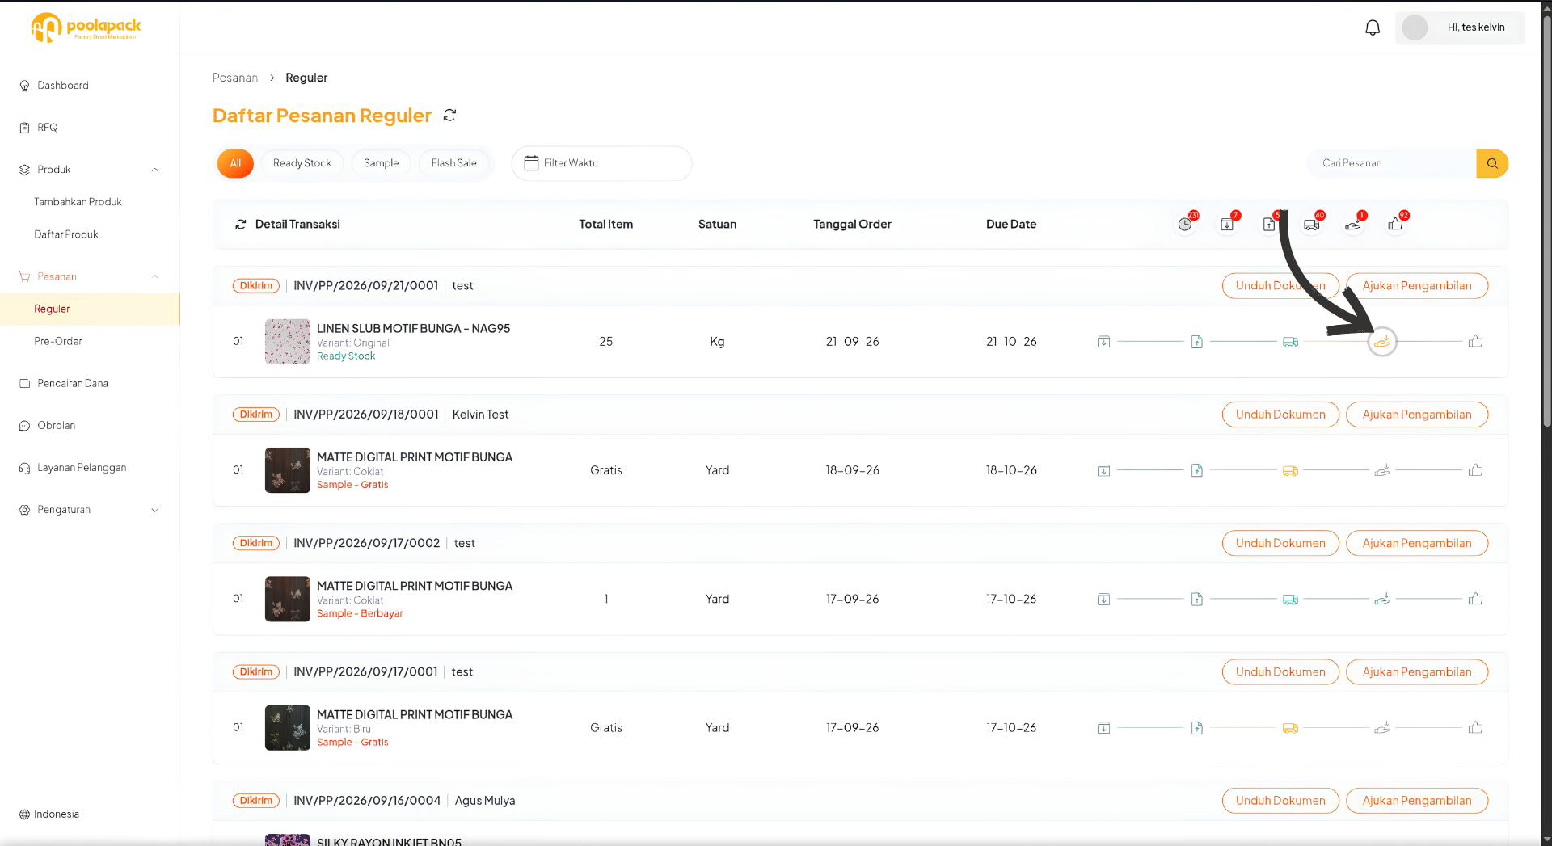Select the All filter tab
This screenshot has width=1552, height=846.
pos(235,163)
